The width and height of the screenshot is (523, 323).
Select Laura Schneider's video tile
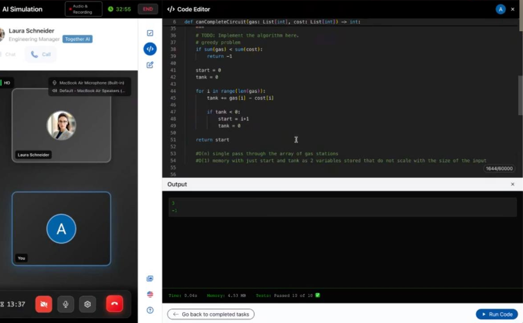(61, 126)
